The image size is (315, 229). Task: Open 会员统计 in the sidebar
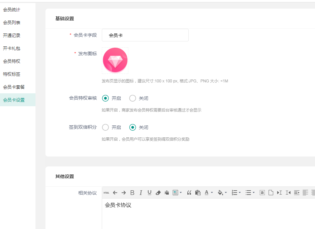tap(12, 10)
